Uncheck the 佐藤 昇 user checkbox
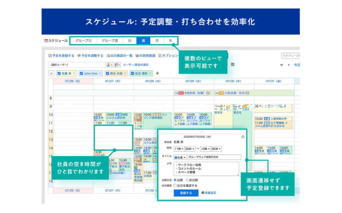The width and height of the screenshot is (342, 213). click(59, 74)
